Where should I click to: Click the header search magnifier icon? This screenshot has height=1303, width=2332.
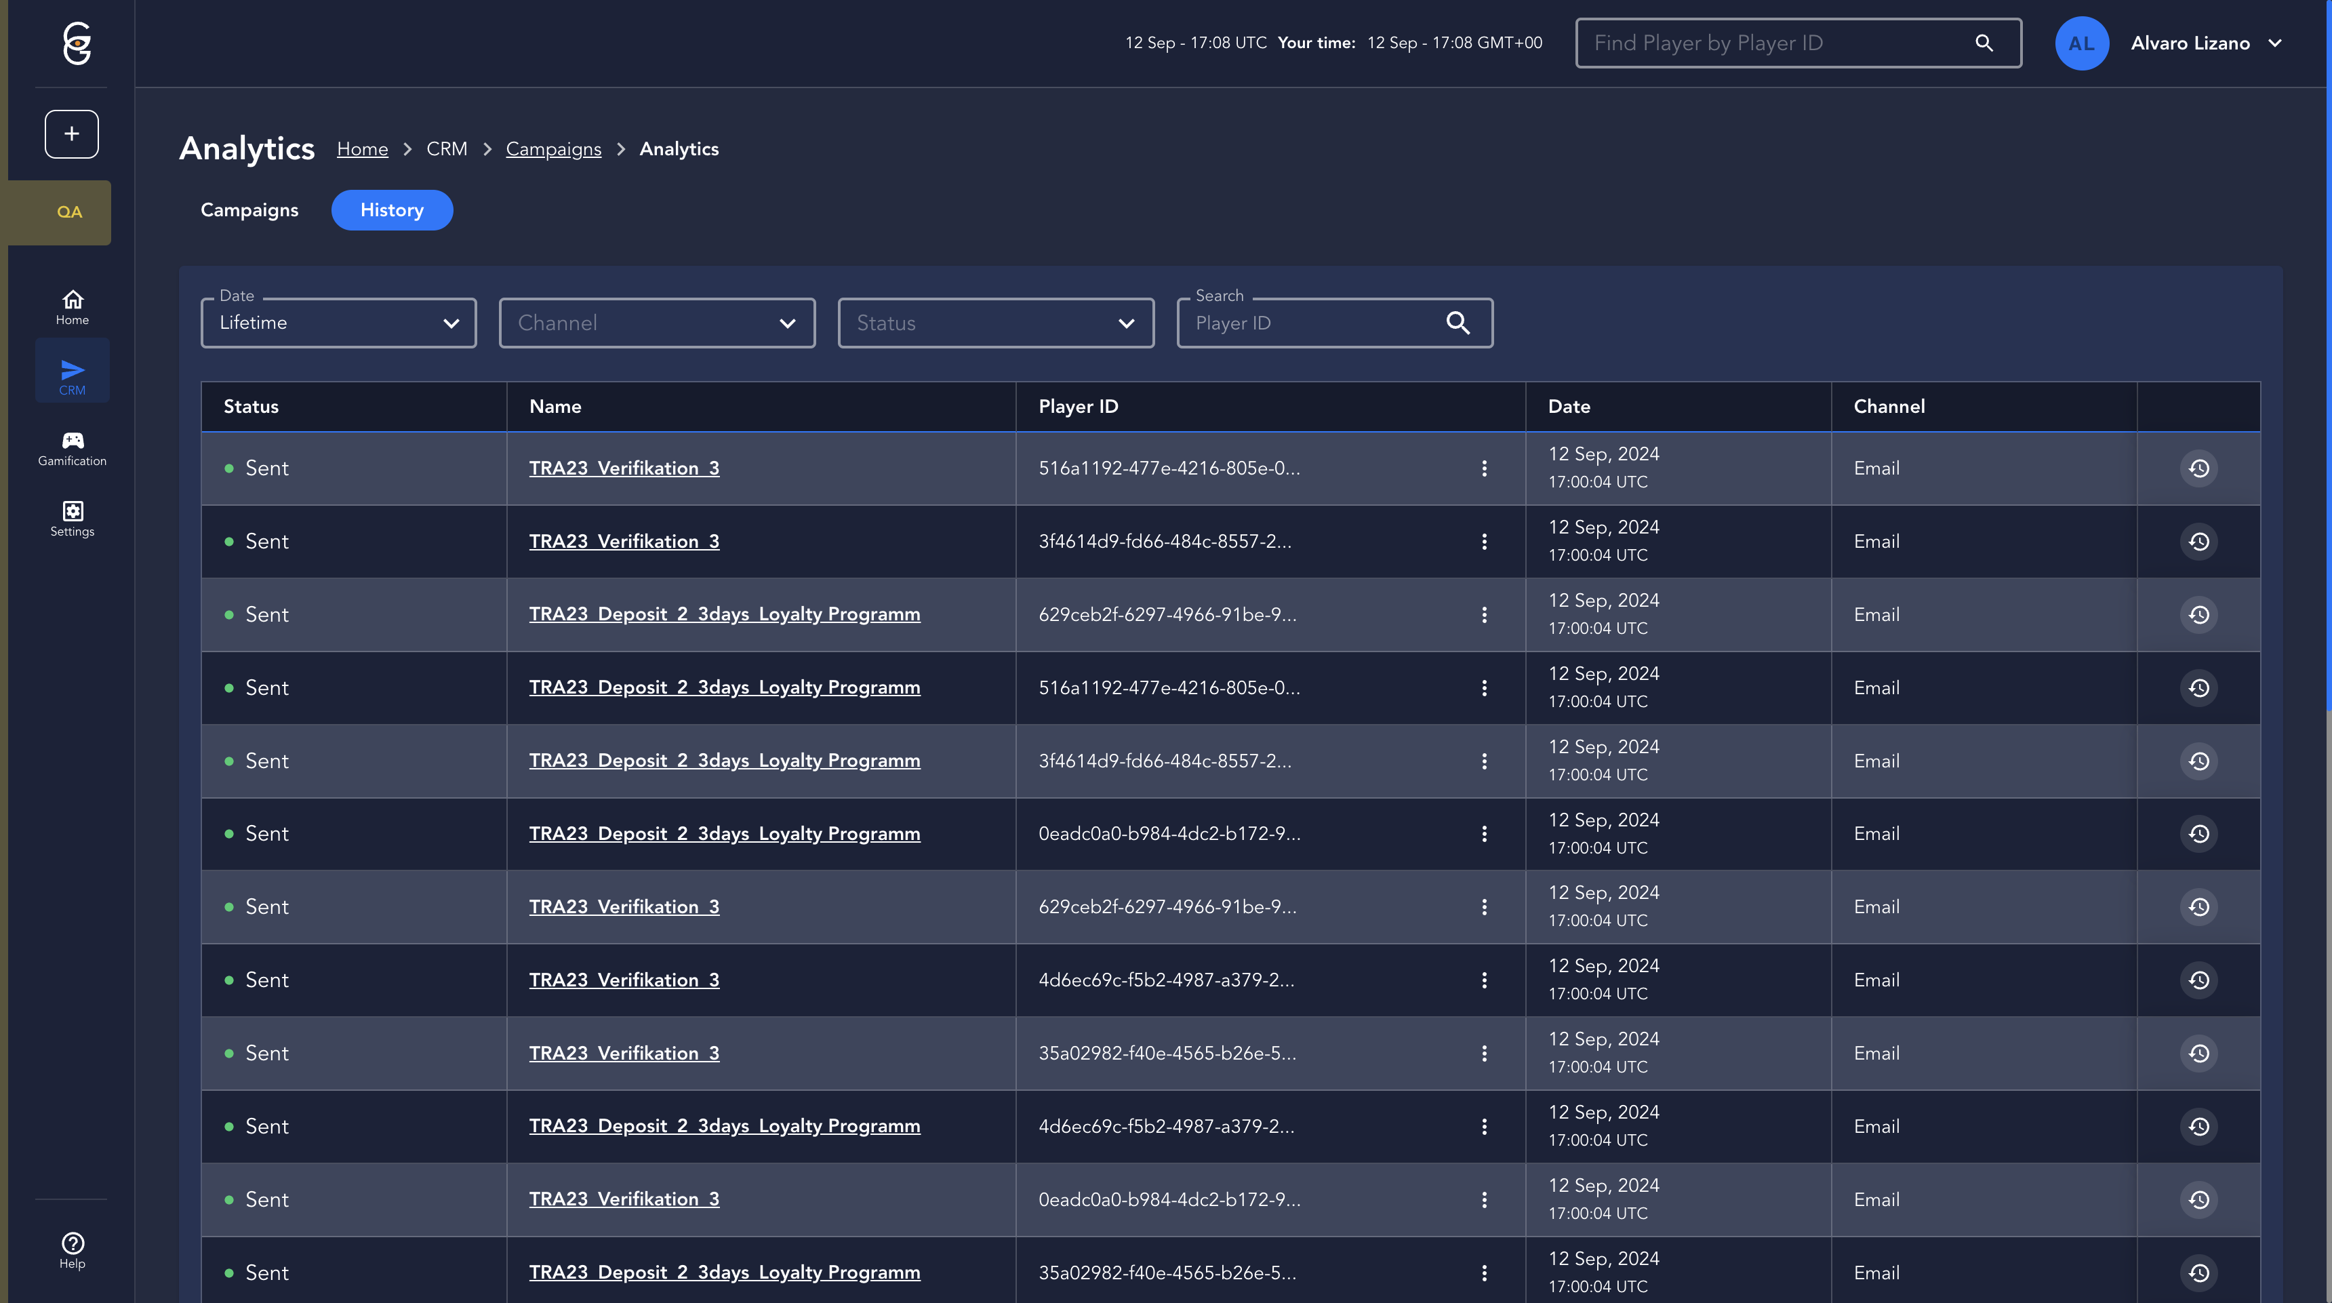(1984, 43)
